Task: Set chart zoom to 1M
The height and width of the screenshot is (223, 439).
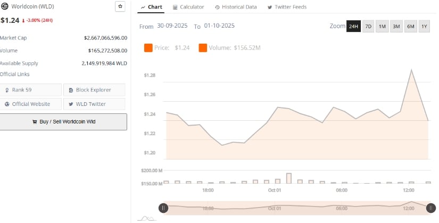Action: pyautogui.click(x=382, y=26)
